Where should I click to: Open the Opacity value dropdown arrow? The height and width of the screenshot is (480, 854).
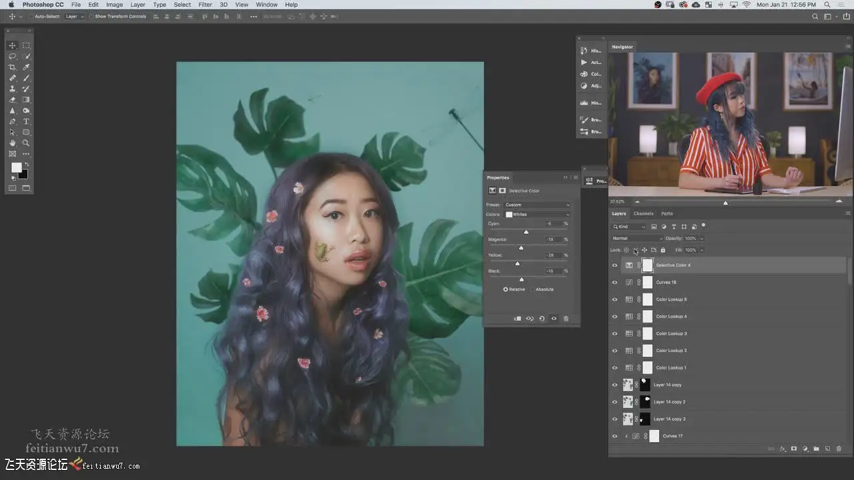point(701,238)
